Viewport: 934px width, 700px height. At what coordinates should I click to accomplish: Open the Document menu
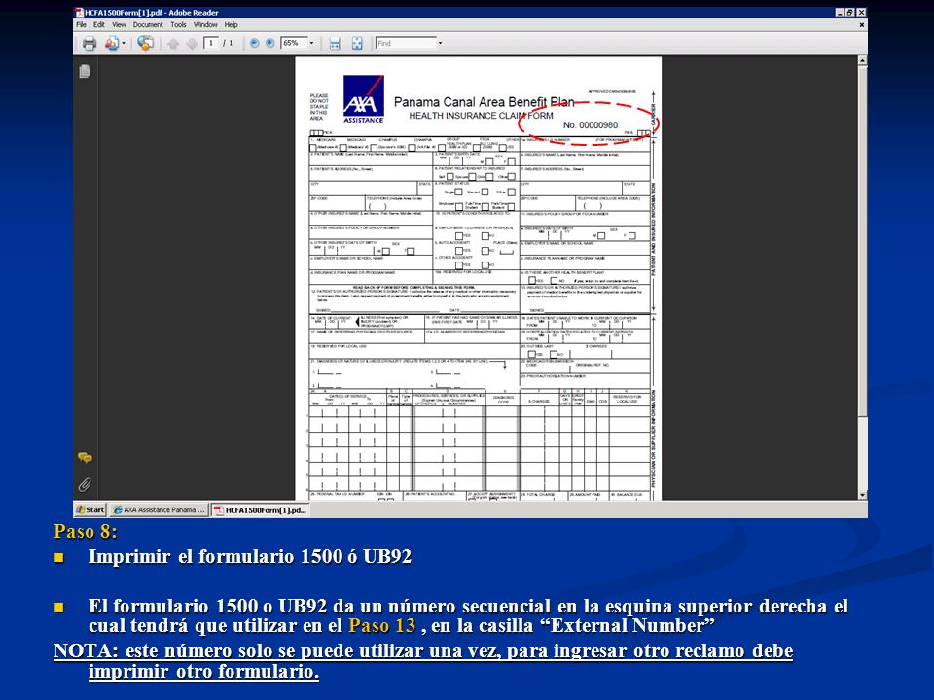tap(148, 25)
